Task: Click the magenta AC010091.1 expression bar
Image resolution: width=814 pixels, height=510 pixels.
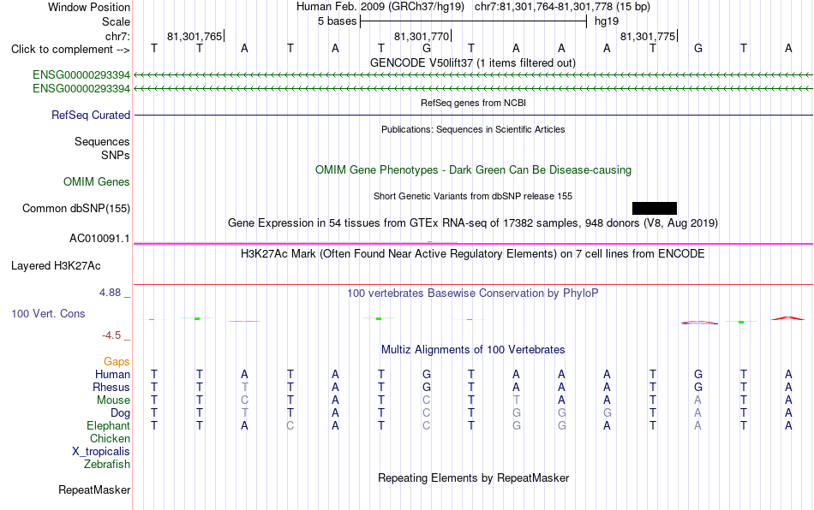Action: (473, 243)
